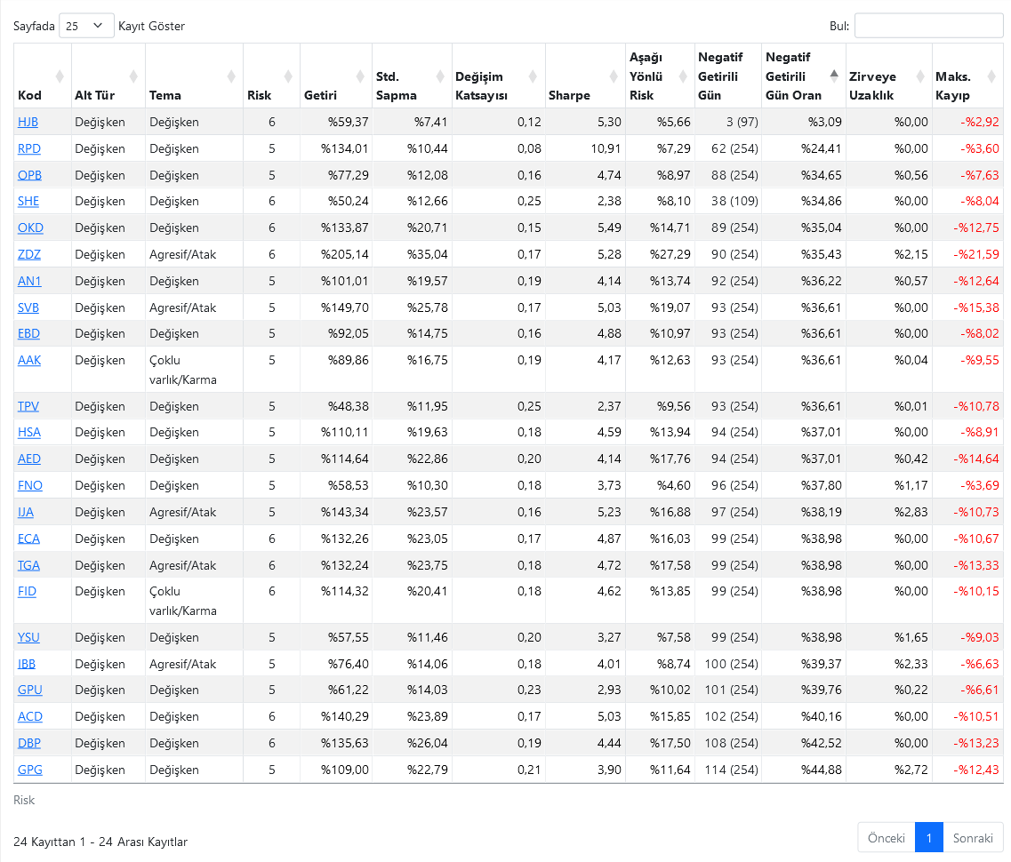Screen dimensions: 1011x862
Task: Click the 3 (97) negative days for HJB
Action: (x=742, y=122)
